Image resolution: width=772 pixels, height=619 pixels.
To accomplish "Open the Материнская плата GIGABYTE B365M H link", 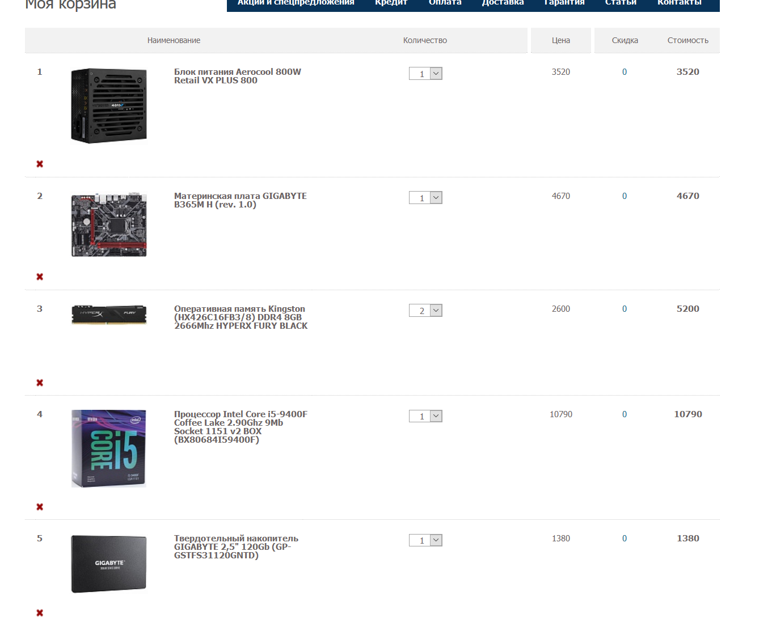I will click(x=241, y=200).
